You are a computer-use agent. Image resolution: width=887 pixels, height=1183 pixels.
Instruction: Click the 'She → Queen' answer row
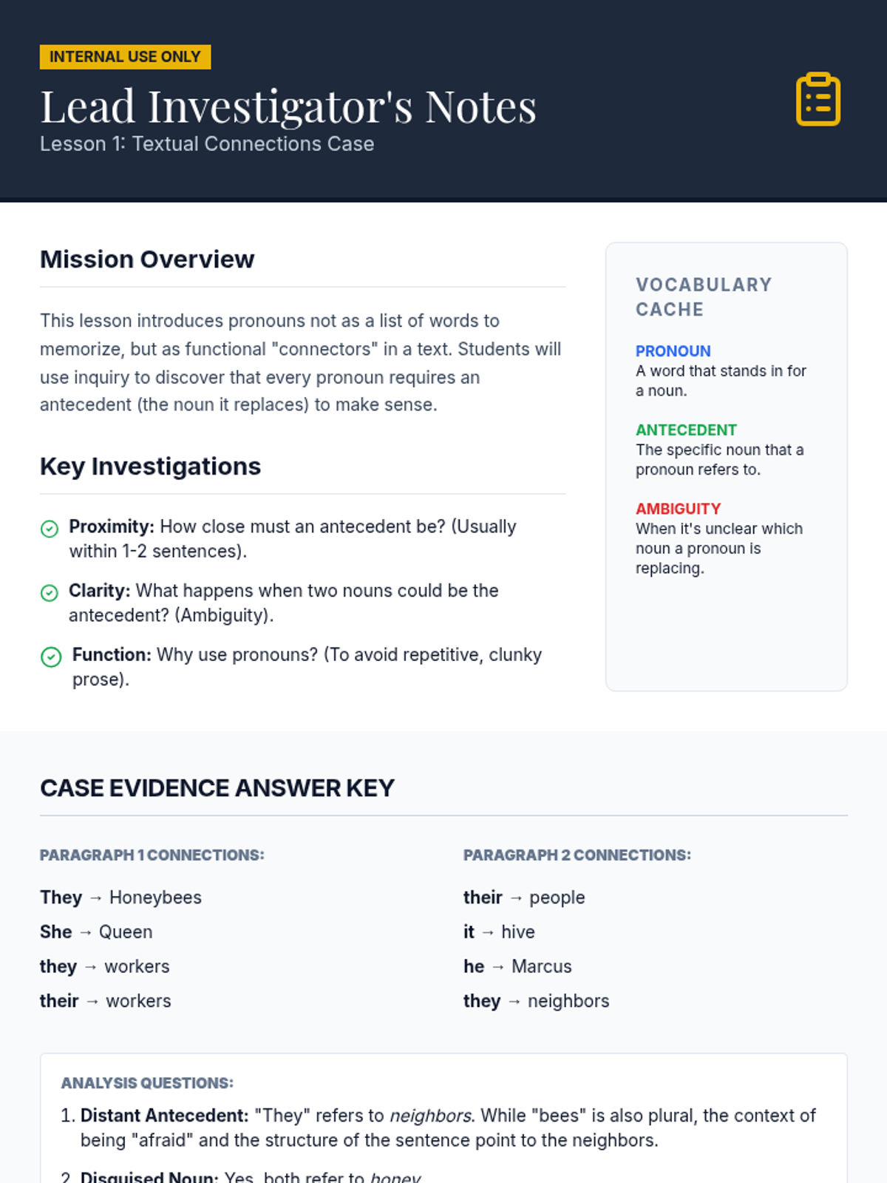96,932
